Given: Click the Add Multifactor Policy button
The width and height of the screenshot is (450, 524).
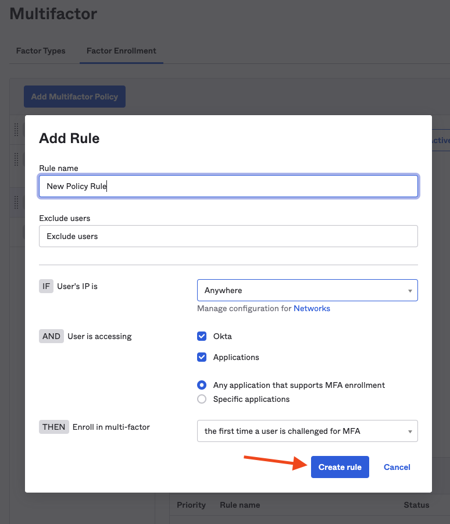Looking at the screenshot, I should click(74, 97).
